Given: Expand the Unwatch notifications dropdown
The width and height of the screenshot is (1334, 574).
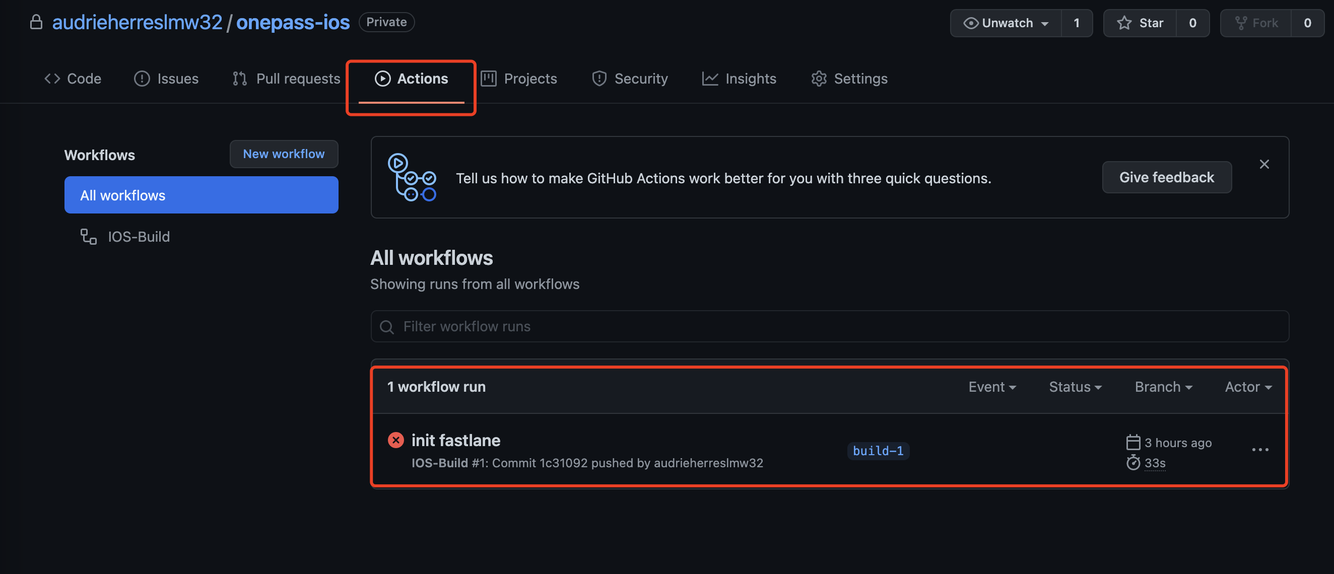Looking at the screenshot, I should 1005,23.
